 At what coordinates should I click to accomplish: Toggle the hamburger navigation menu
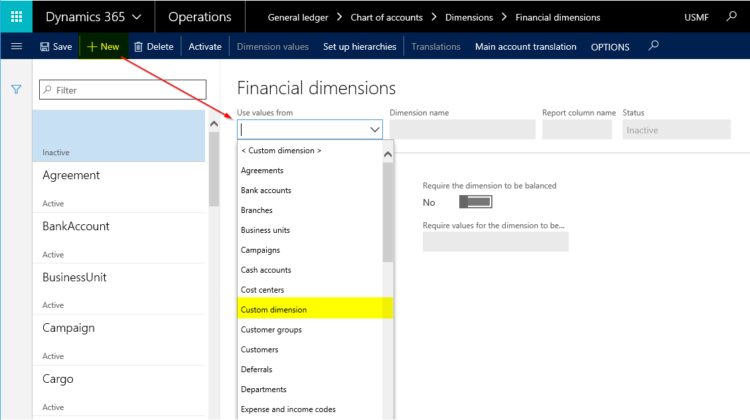tap(17, 46)
